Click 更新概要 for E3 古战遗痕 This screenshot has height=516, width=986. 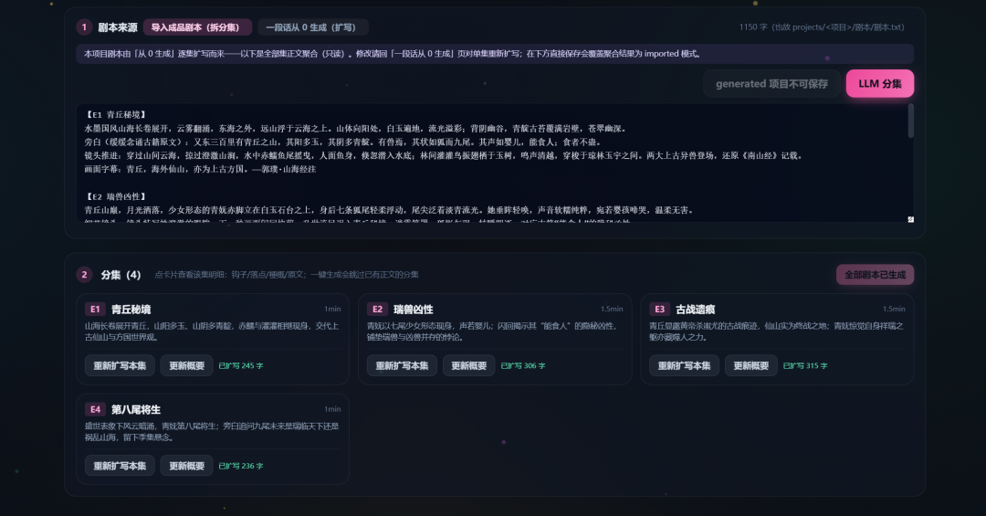(751, 365)
